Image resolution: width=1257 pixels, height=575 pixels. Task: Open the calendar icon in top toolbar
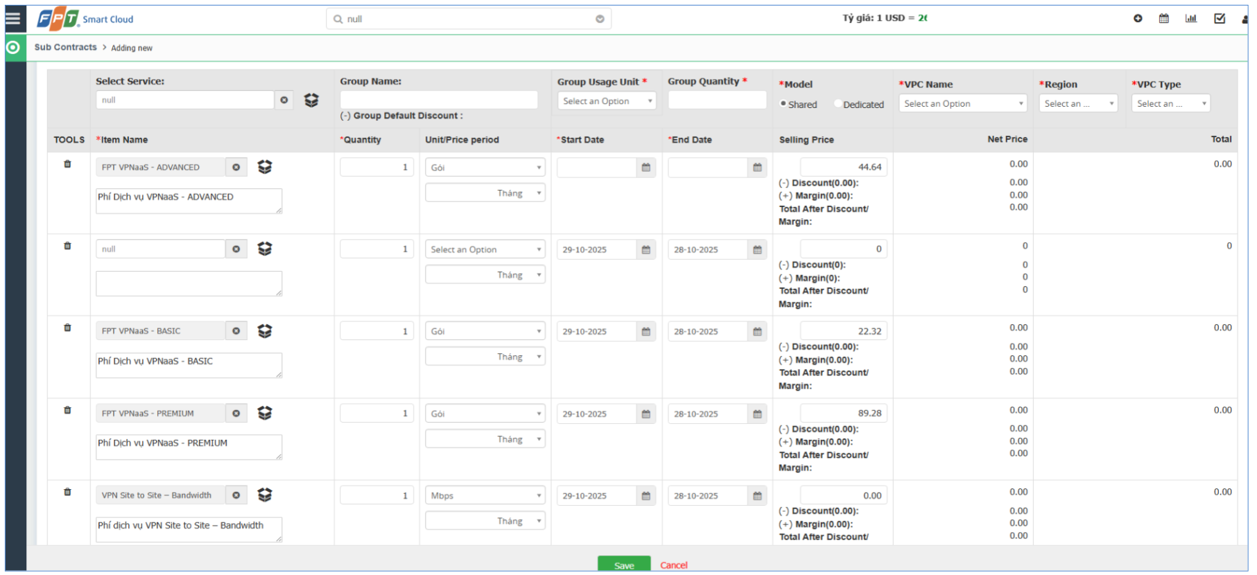[x=1164, y=19]
